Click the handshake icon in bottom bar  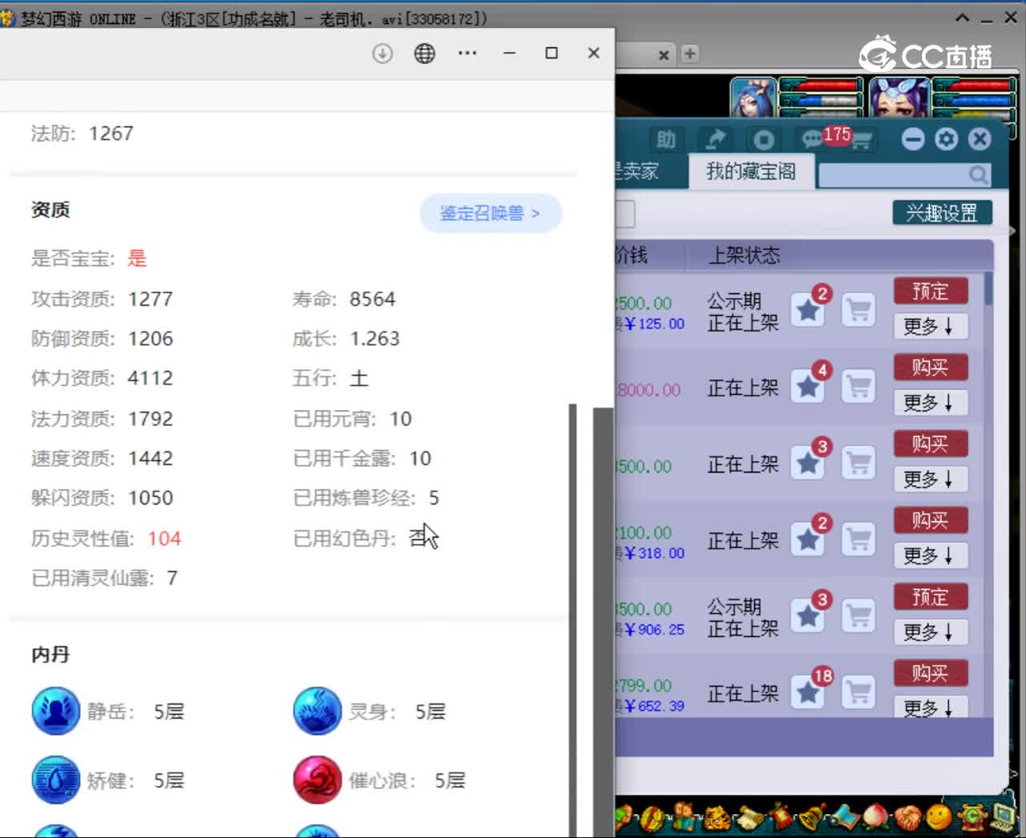coord(907,818)
